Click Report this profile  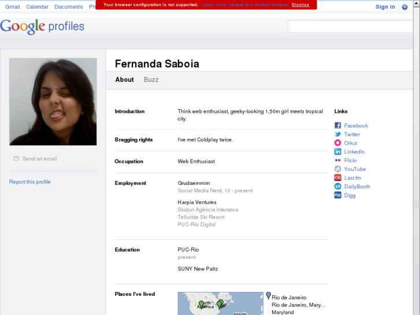pyautogui.click(x=29, y=181)
